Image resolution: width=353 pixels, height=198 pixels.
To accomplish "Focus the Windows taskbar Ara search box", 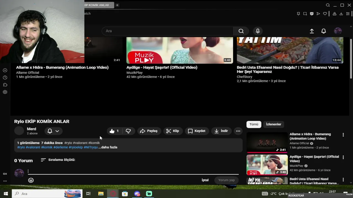I will tap(47, 194).
